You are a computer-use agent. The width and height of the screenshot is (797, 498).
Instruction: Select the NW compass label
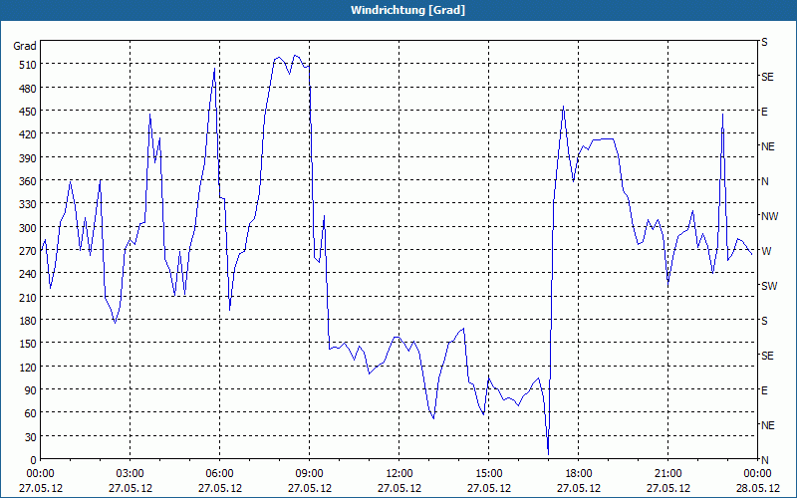(769, 216)
